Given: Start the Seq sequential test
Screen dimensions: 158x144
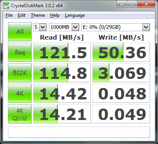Looking at the screenshot, I should (20, 52).
